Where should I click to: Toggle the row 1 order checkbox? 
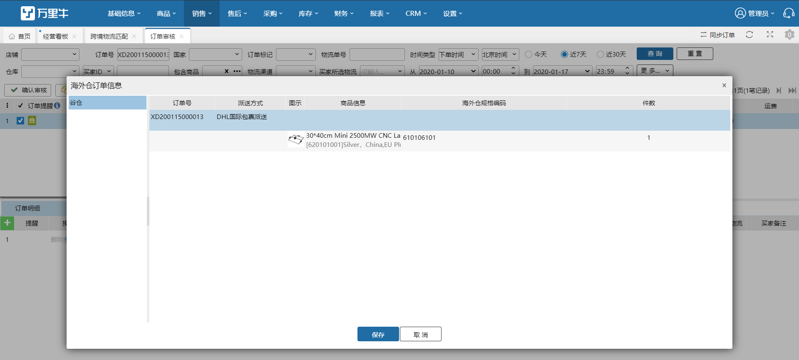pos(20,121)
